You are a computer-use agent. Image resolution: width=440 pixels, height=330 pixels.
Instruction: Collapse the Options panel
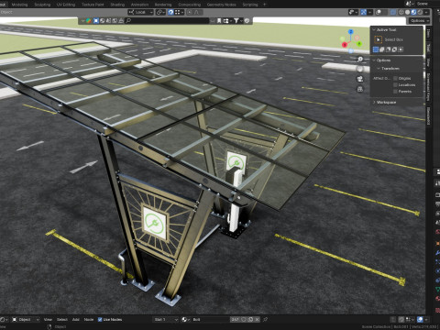pos(374,60)
